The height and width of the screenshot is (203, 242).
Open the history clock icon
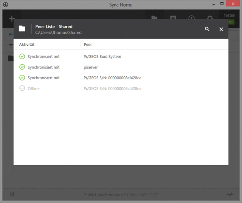(191, 17)
